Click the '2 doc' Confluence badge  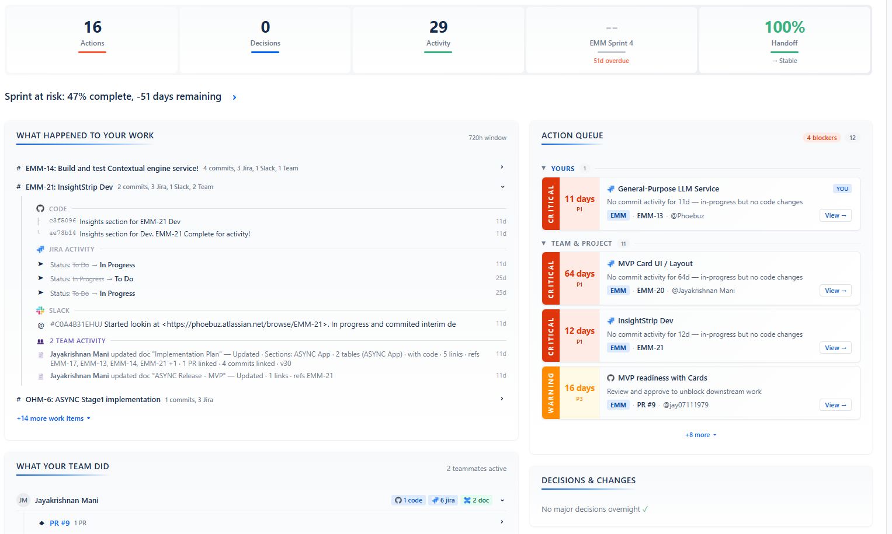pos(476,500)
